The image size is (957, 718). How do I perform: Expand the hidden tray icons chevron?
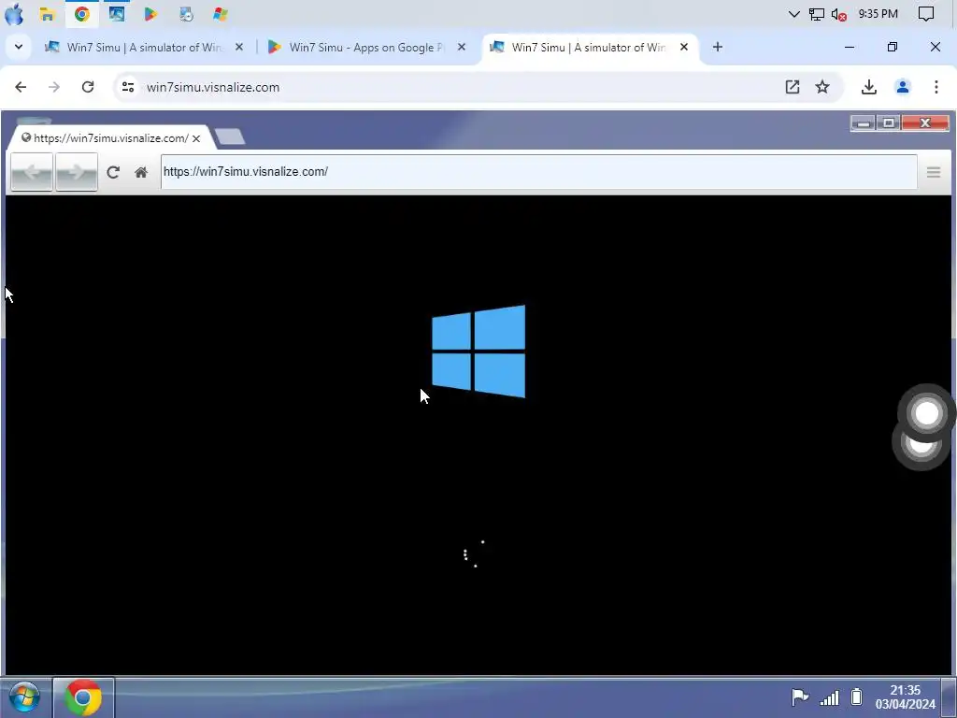794,14
